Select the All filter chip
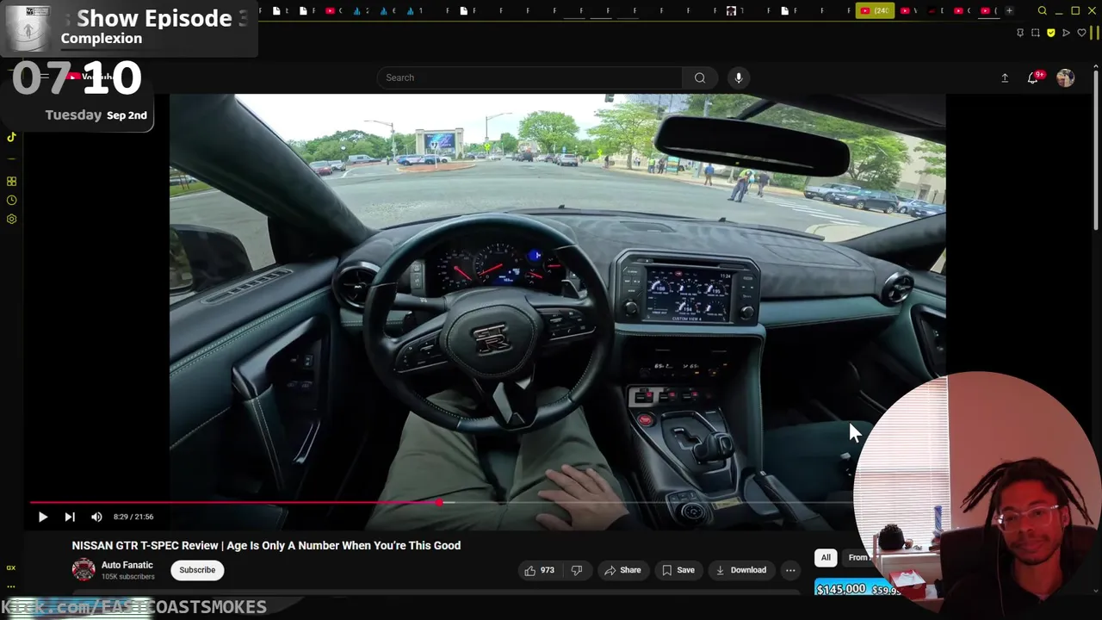Image resolution: width=1102 pixels, height=620 pixels. 826,557
